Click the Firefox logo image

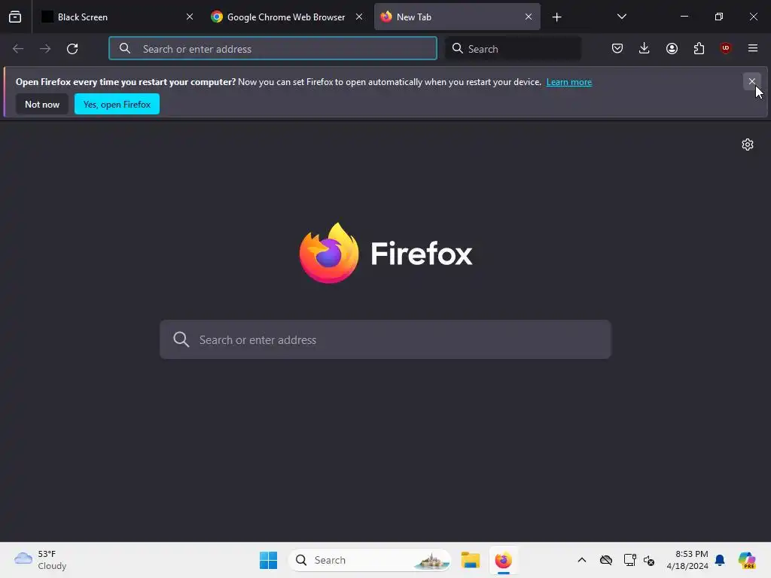(x=329, y=253)
